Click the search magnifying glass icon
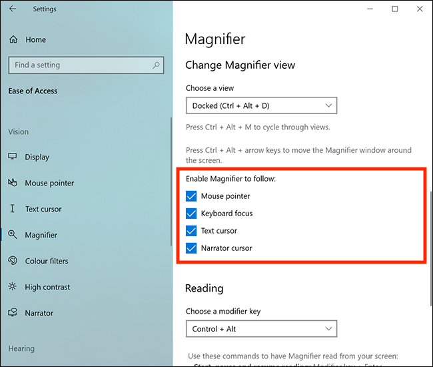This screenshot has height=367, width=433. pos(157,65)
